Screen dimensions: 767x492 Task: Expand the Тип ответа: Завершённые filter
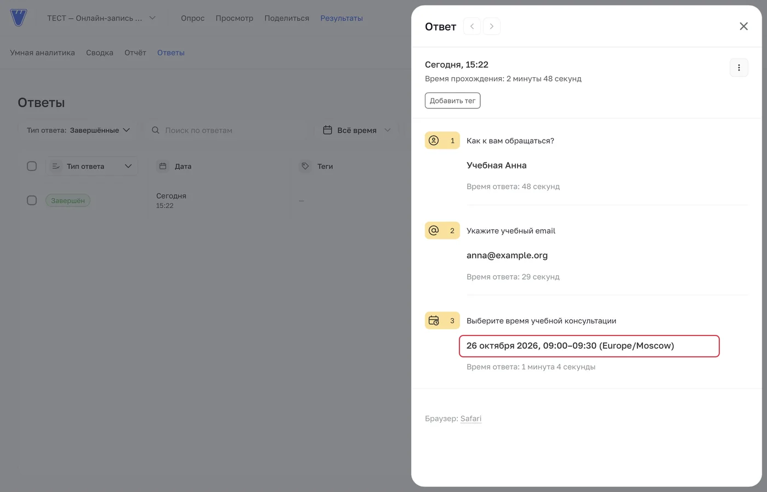(78, 130)
